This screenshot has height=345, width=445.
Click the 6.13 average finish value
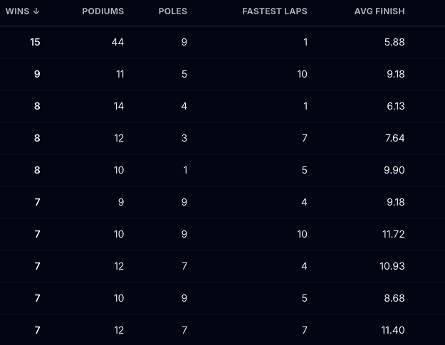pyautogui.click(x=396, y=106)
